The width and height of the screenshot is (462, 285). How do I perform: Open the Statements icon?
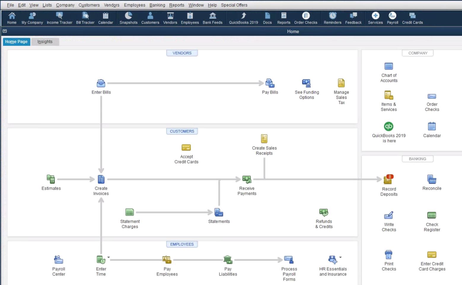(x=219, y=212)
